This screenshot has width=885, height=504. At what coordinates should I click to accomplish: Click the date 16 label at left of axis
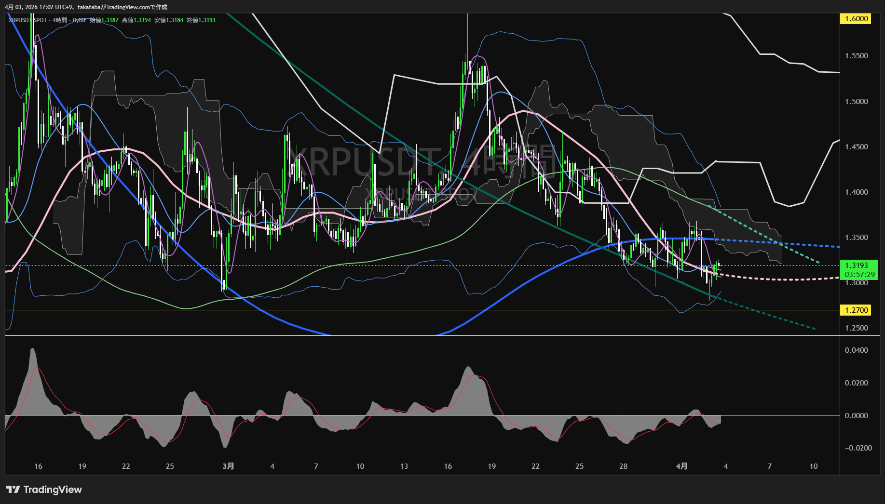tap(39, 466)
